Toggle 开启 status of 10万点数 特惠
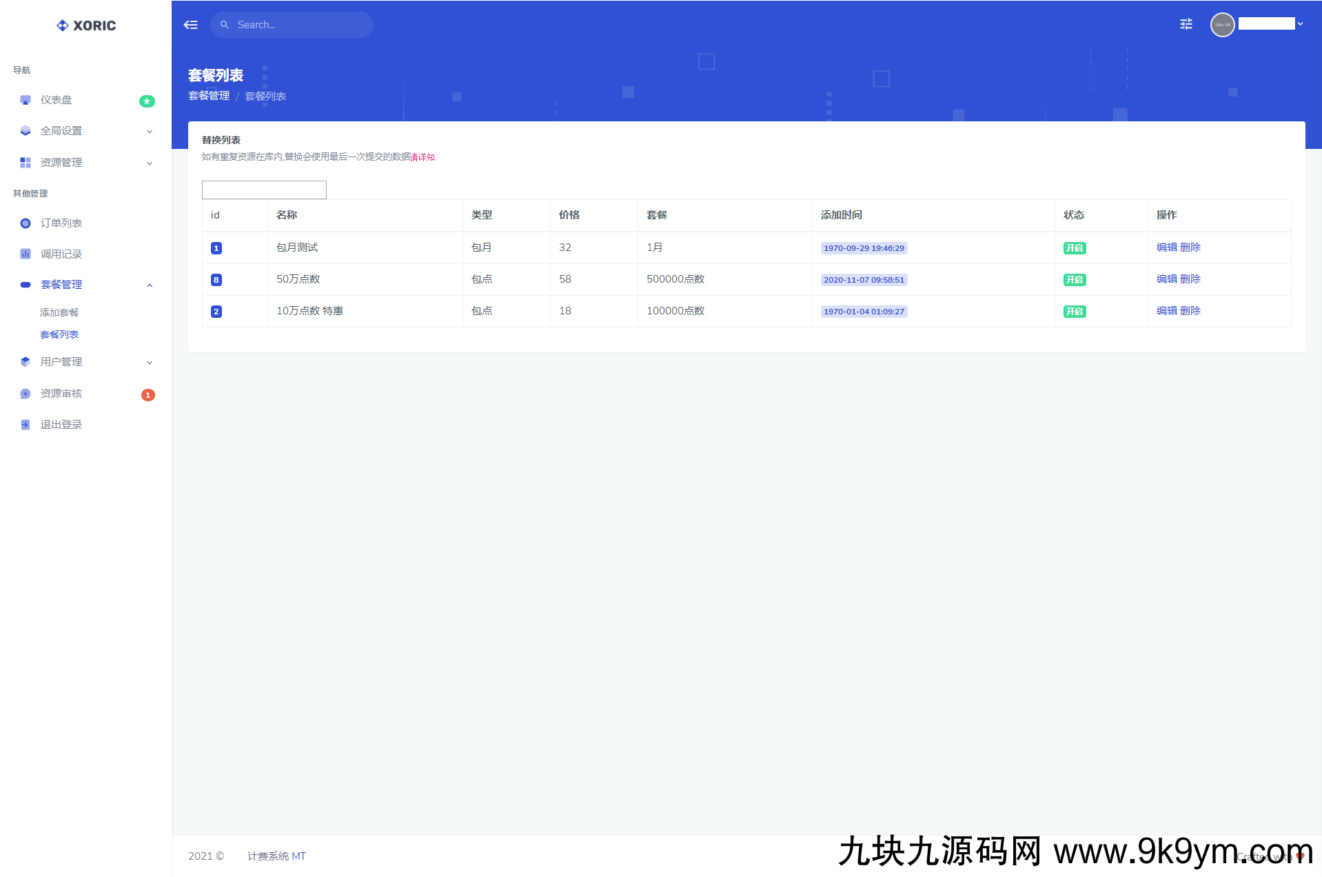Image resolution: width=1322 pixels, height=877 pixels. tap(1074, 312)
